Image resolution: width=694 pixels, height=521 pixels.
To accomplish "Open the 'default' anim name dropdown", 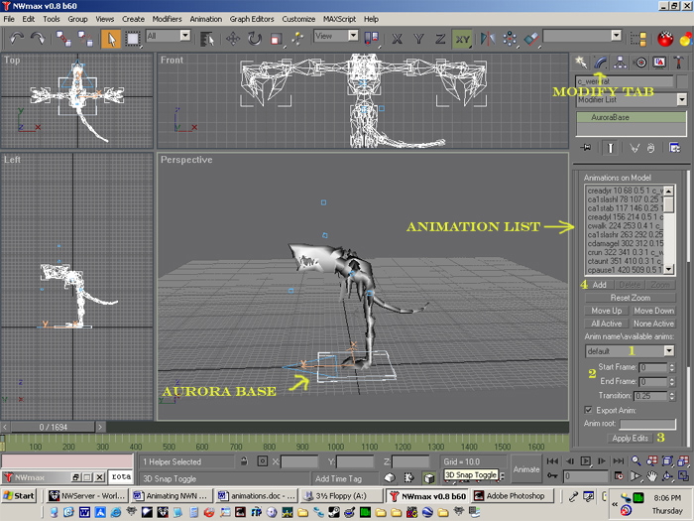I will (x=668, y=350).
